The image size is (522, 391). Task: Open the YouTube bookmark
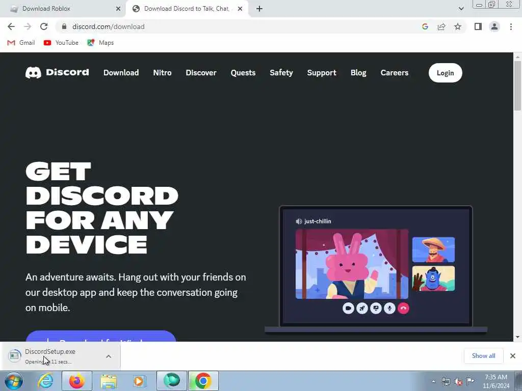61,43
